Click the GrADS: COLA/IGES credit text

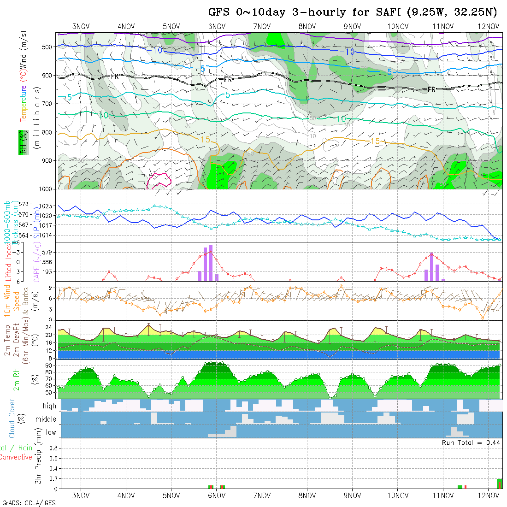[x=29, y=503]
